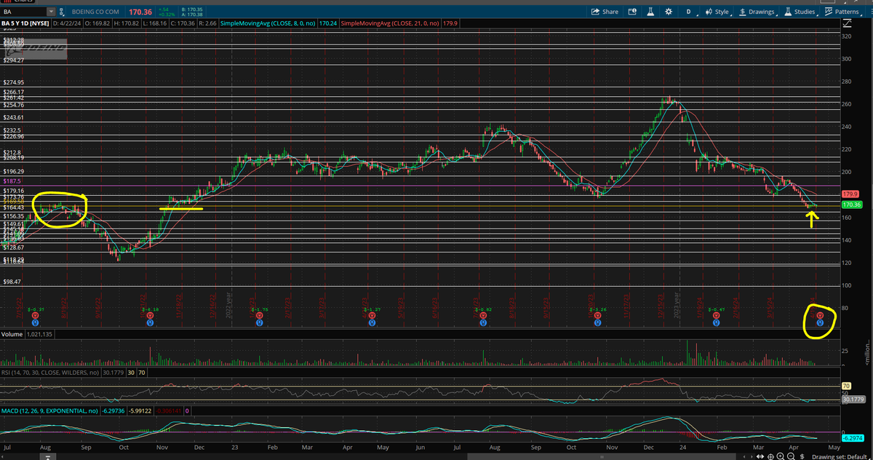Expand the Style menu
873x460 pixels.
[718, 12]
